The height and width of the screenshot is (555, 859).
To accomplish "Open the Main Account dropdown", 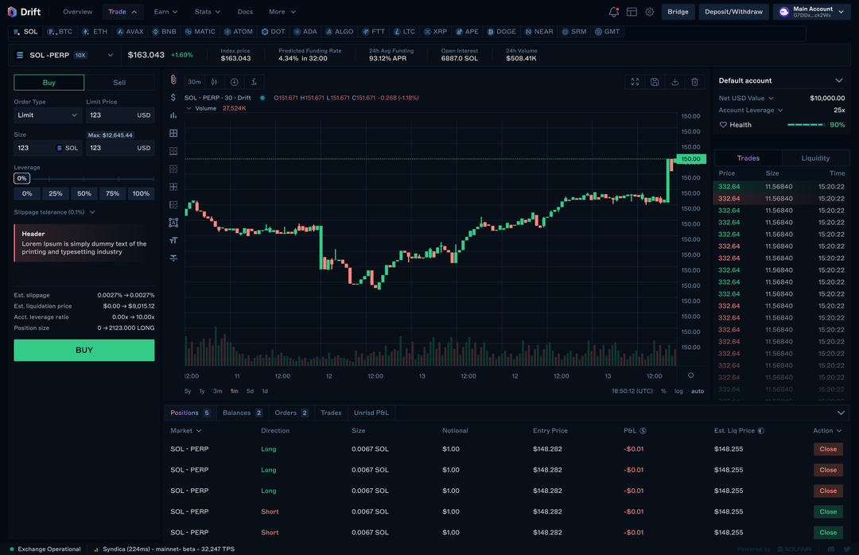I will tap(812, 11).
